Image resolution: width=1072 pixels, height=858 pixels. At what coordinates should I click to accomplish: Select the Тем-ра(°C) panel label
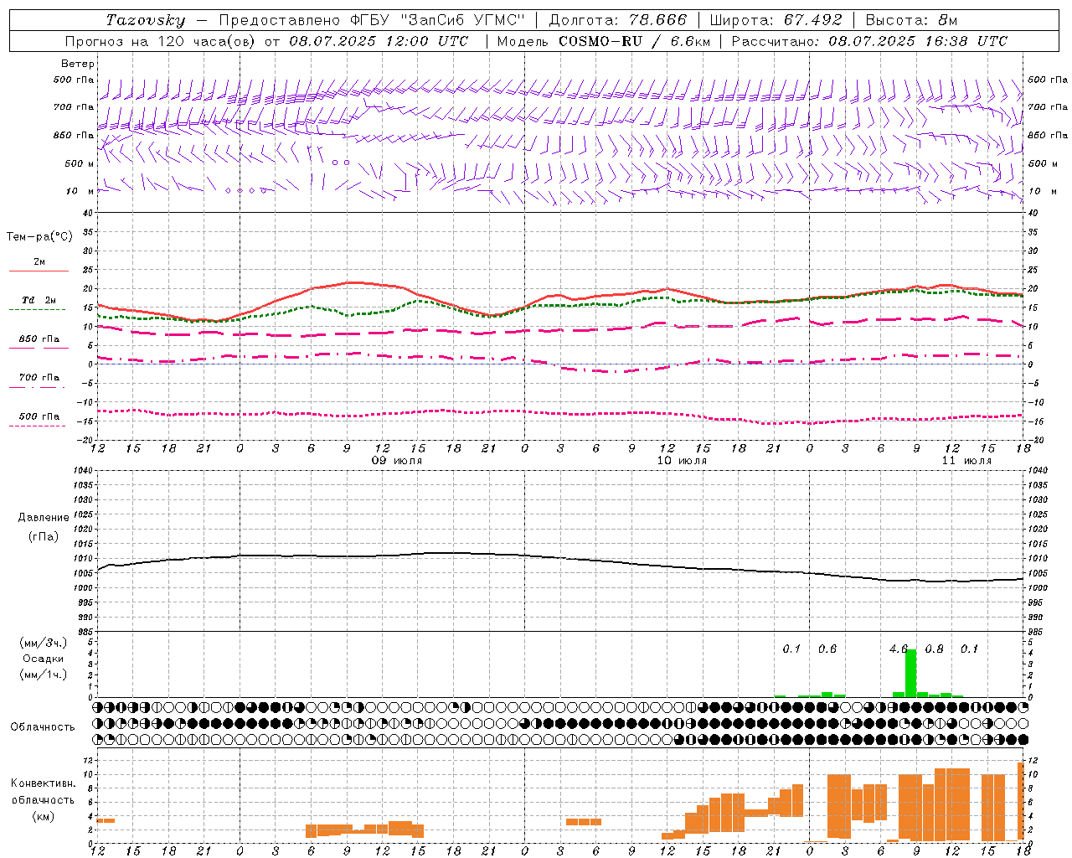click(x=39, y=237)
